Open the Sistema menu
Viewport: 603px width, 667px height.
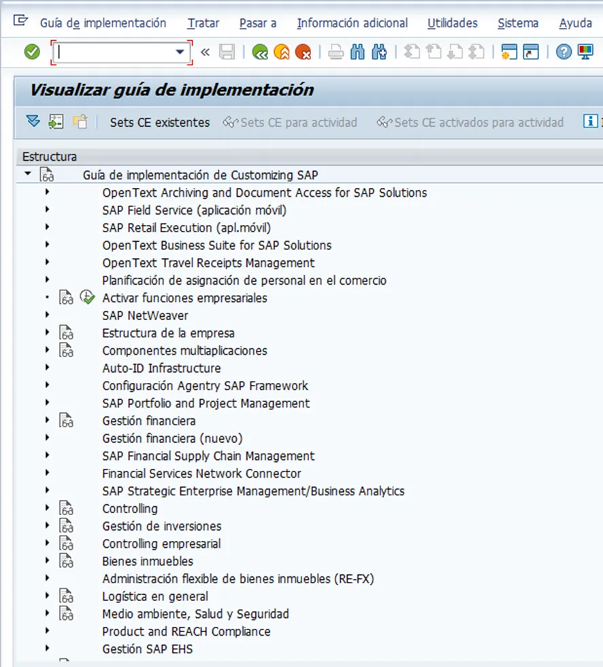[x=518, y=23]
